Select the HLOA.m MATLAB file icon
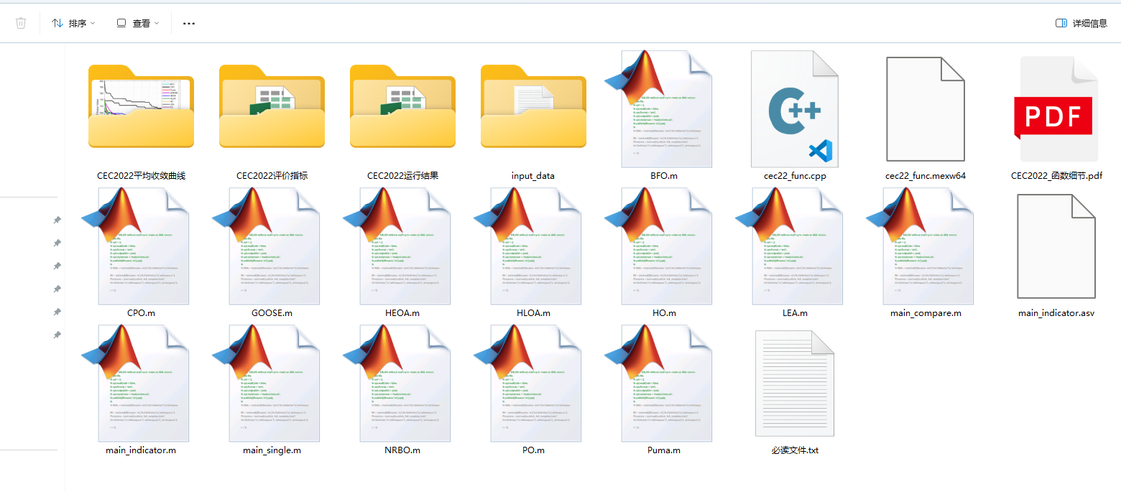This screenshot has height=492, width=1121. (x=527, y=246)
